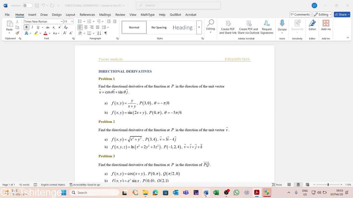Click Create PDF and Share via Outlook
Viewport: 353px width, 198px height.
[248, 27]
